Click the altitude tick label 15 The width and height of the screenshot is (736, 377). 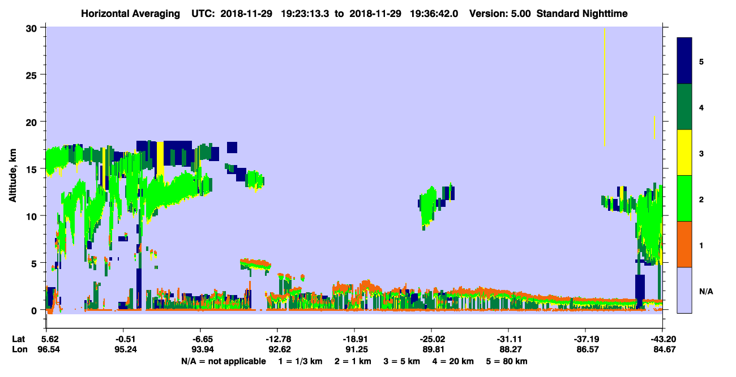tap(33, 169)
